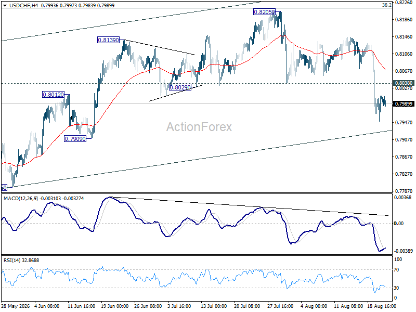Select the 0.80120 high price label

click(54, 95)
